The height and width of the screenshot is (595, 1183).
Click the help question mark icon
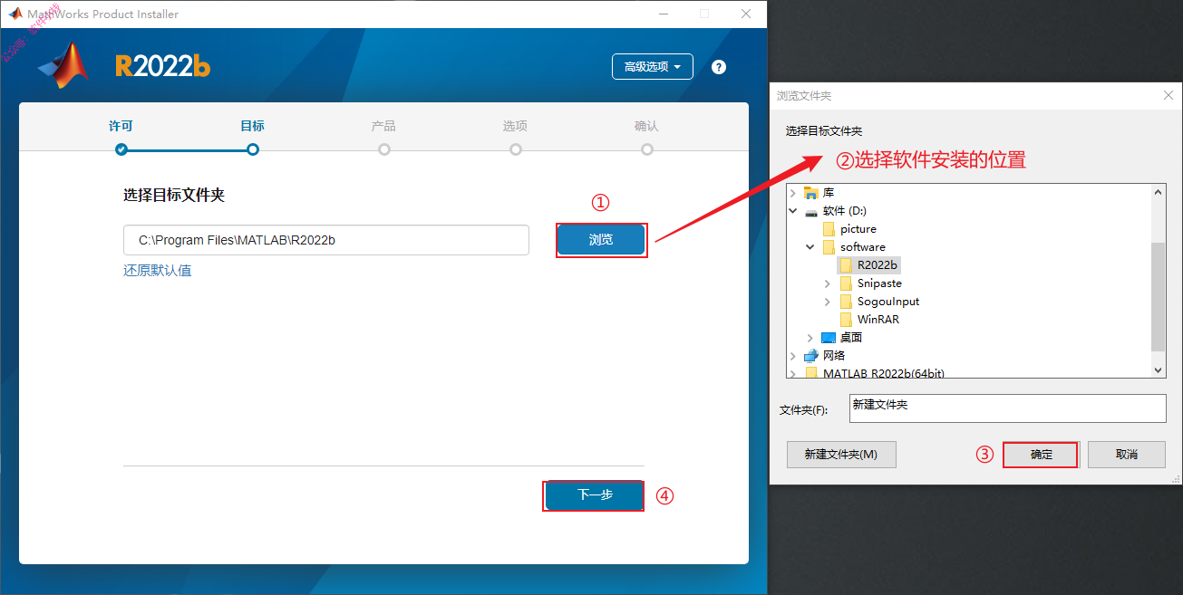[719, 67]
